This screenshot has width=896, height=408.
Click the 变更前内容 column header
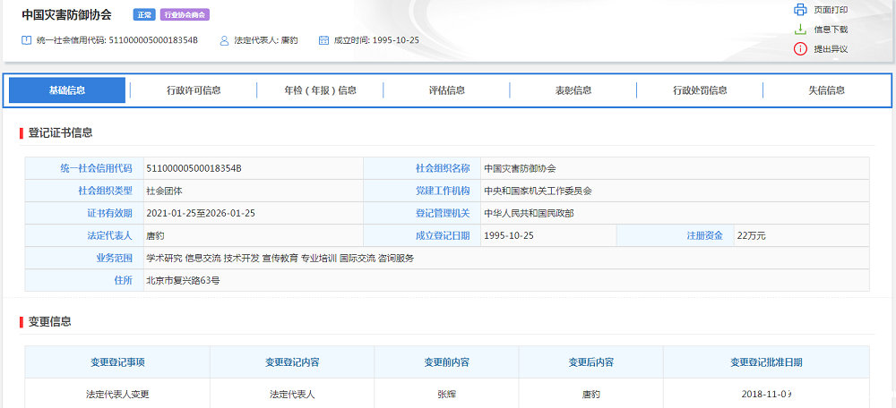pyautogui.click(x=446, y=361)
